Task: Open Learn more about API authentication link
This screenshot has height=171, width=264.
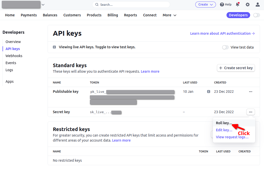Action: click(x=222, y=33)
